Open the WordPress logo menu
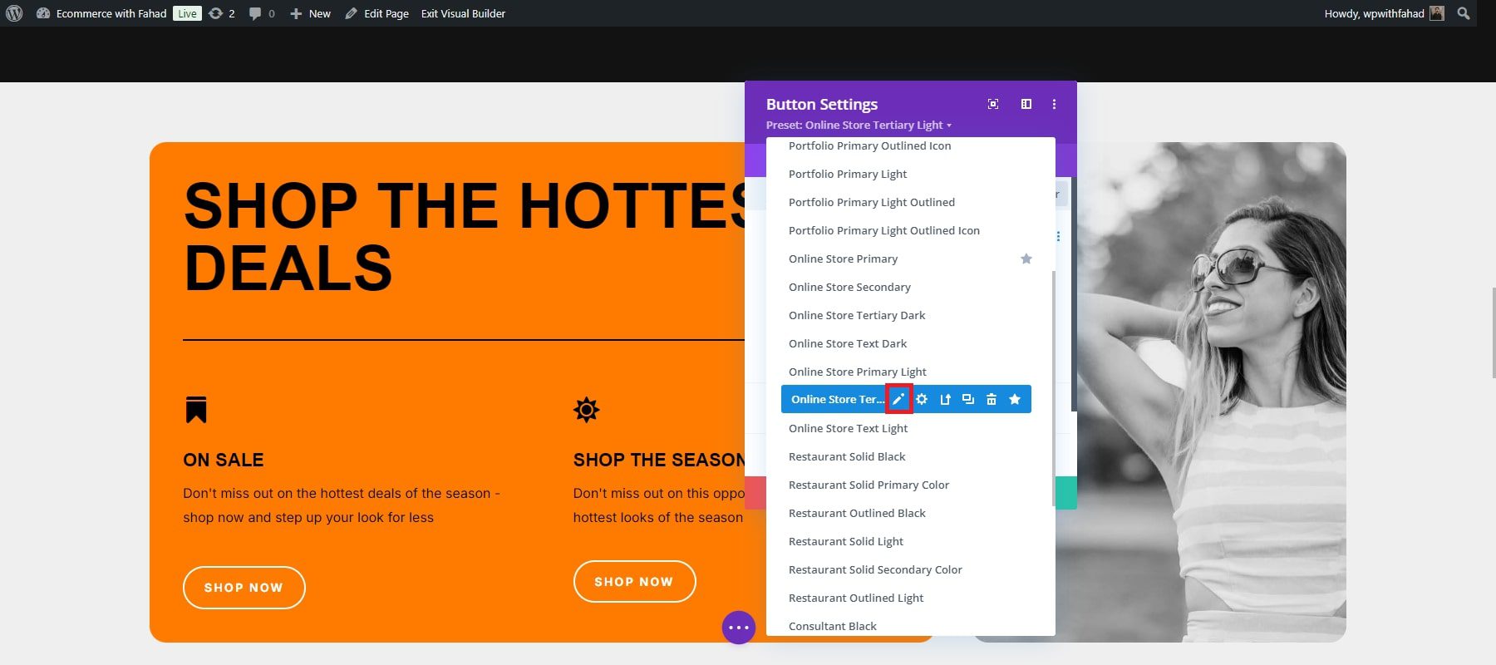Viewport: 1496px width, 665px height. point(14,13)
